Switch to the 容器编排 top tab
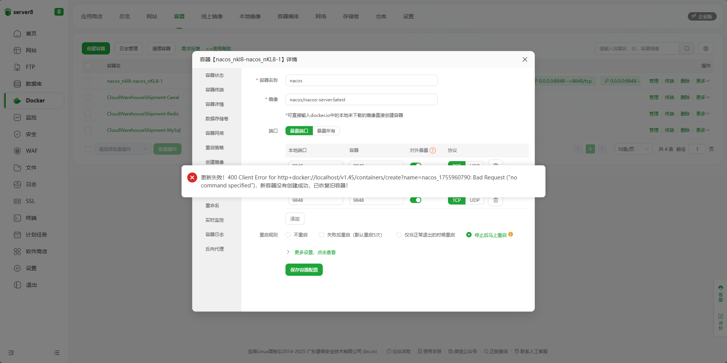 coord(288,16)
